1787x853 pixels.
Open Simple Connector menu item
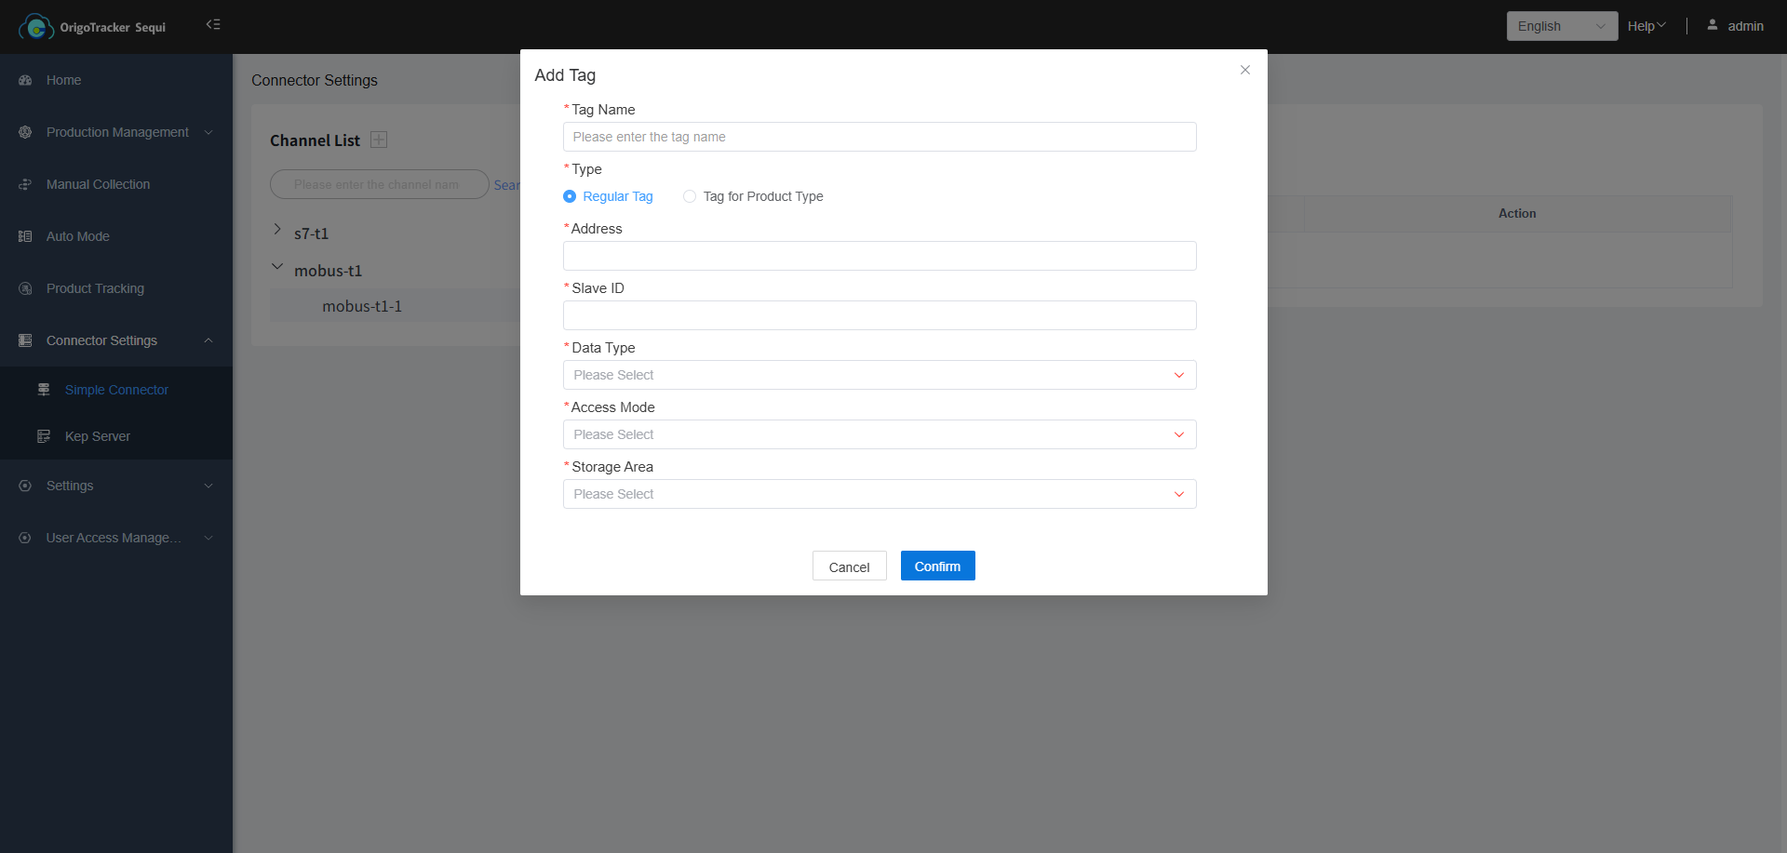[116, 390]
